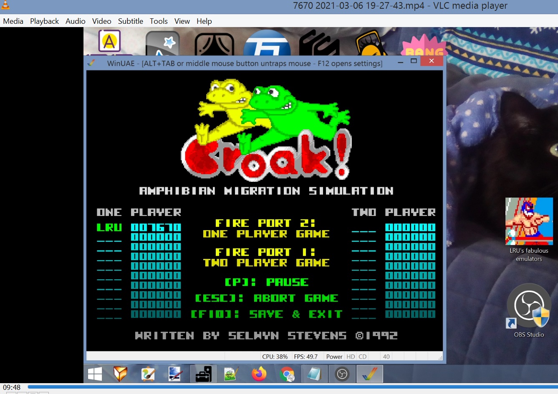558x394 pixels.
Task: Open Firefox from the taskbar
Action: click(x=259, y=374)
